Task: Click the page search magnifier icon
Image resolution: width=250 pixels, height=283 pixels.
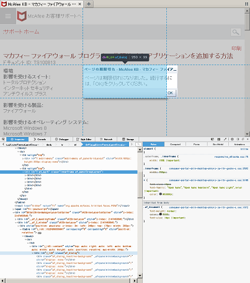Action: click(236, 32)
